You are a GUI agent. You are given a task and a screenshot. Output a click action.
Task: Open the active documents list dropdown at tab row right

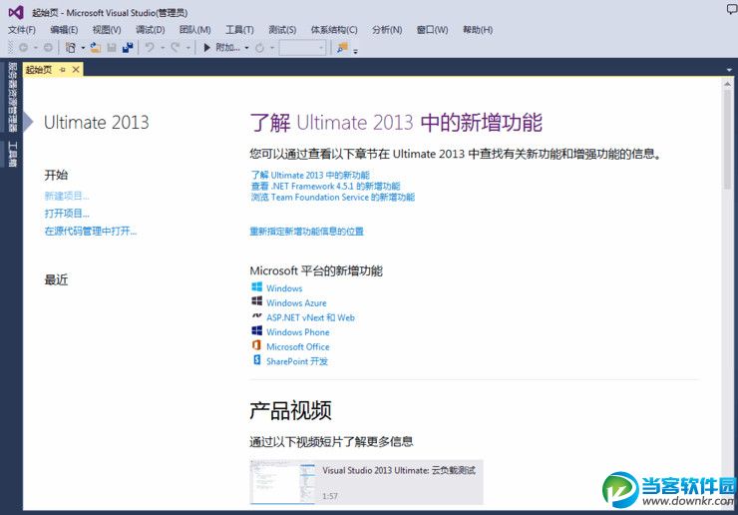point(729,70)
